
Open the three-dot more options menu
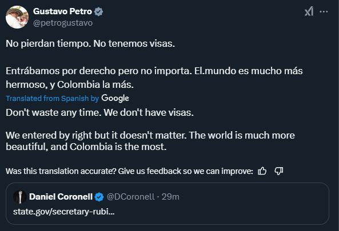[324, 11]
